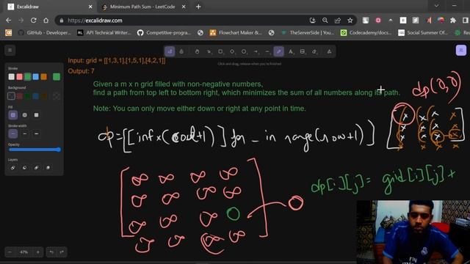Open the Excalidraw hamburger main menu

(10, 51)
